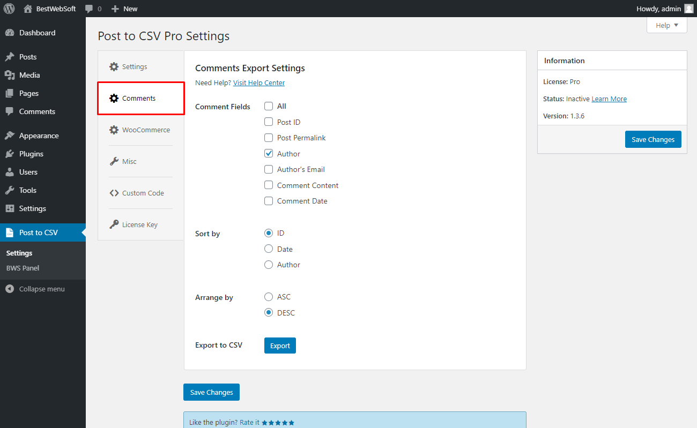Image resolution: width=697 pixels, height=428 pixels.
Task: Switch to the WooCommerce tab
Action: 140,130
